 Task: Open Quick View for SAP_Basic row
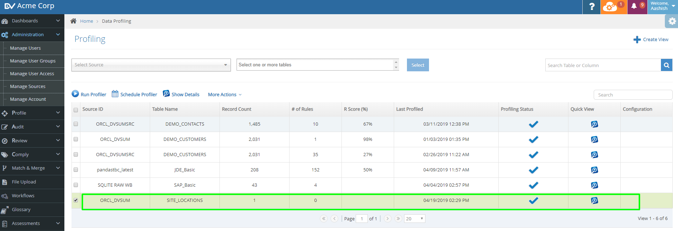tap(594, 185)
